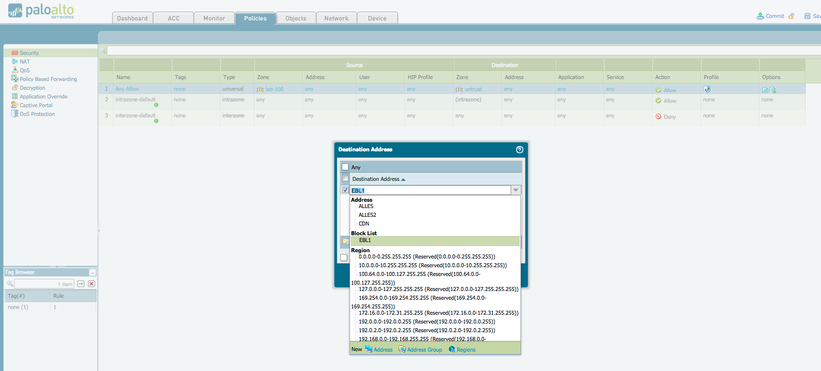Click the DoS Protection shield icon
821x371 pixels.
coord(15,114)
